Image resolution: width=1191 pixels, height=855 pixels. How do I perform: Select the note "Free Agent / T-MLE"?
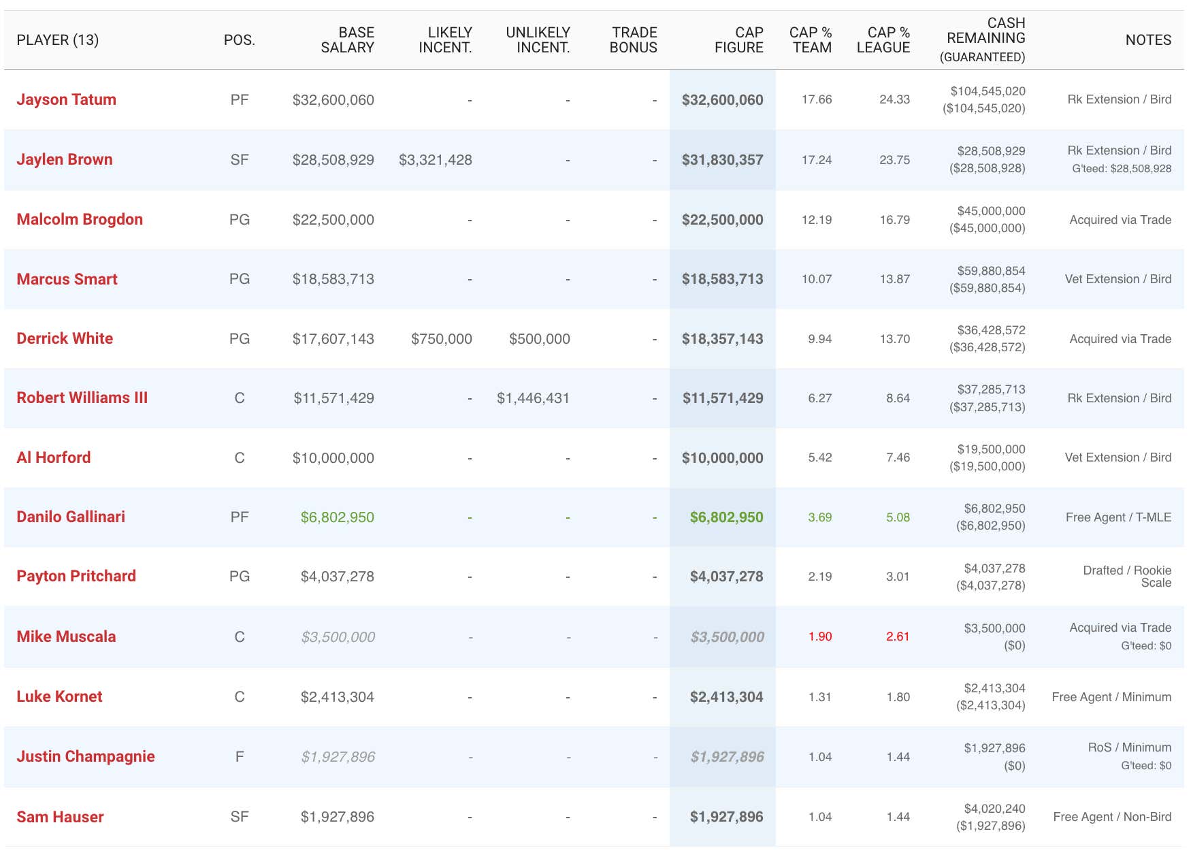tap(1118, 517)
